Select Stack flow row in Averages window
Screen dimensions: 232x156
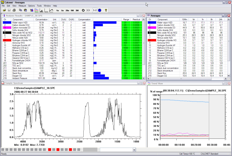[x=187, y=73]
